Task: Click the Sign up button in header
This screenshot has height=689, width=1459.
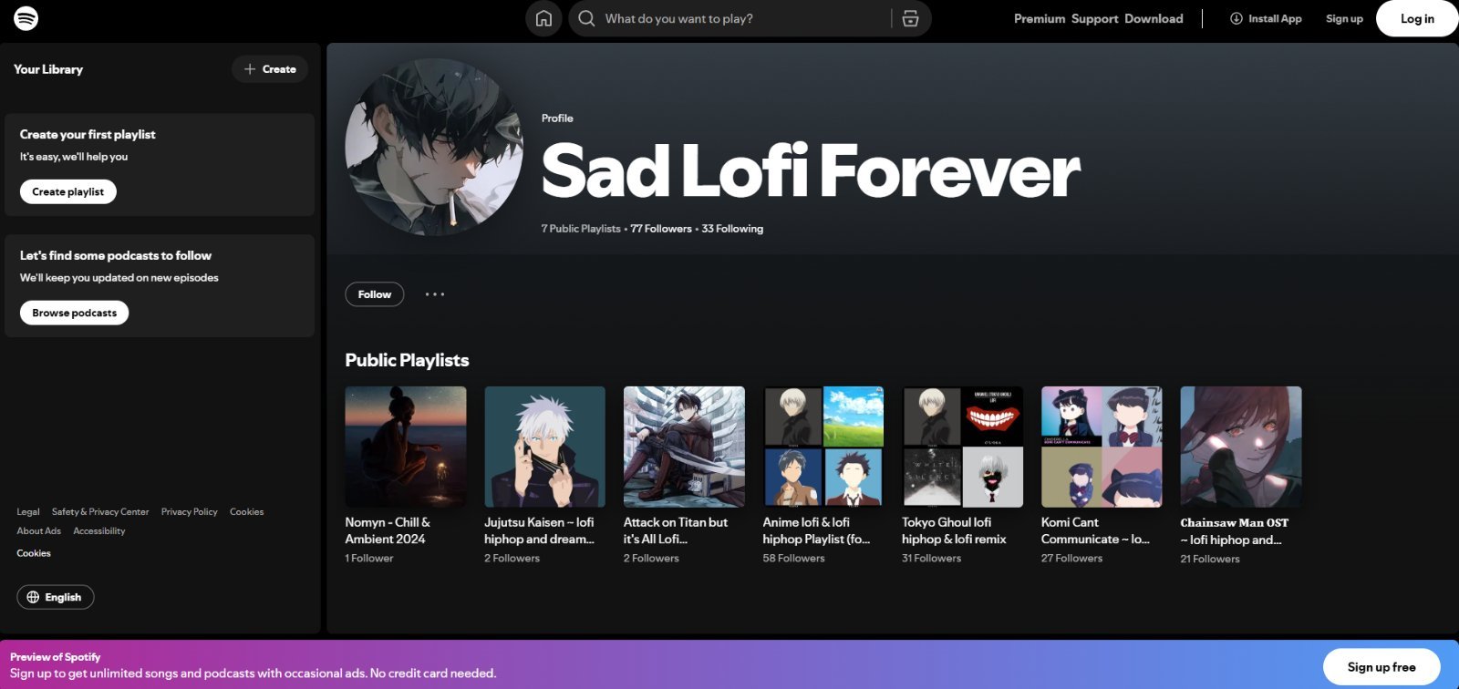Action: pos(1344,18)
